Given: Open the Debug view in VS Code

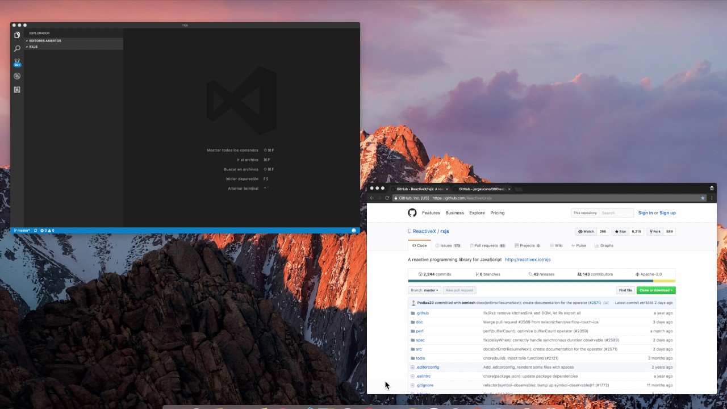Looking at the screenshot, I should tap(17, 76).
